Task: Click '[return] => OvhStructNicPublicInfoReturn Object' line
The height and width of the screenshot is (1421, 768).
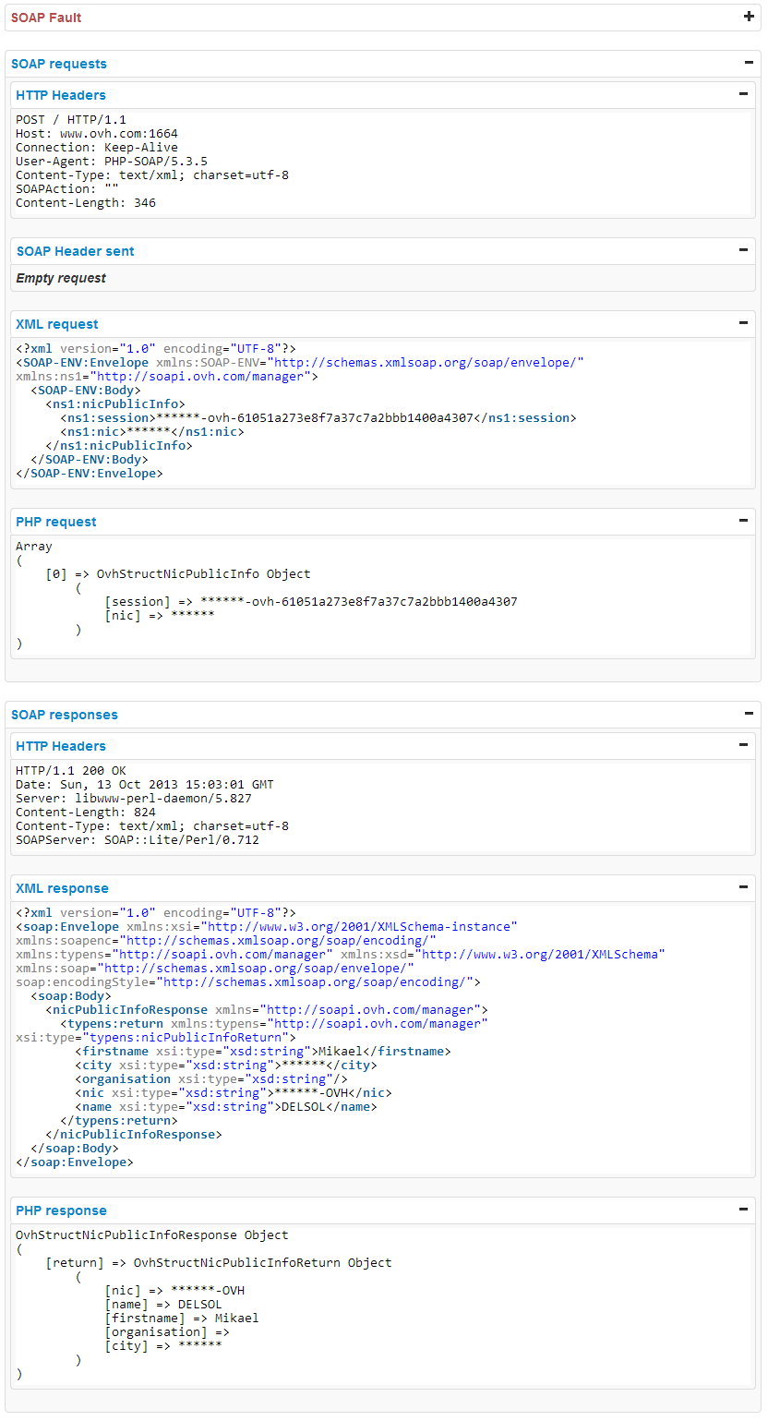Action: (x=219, y=1263)
